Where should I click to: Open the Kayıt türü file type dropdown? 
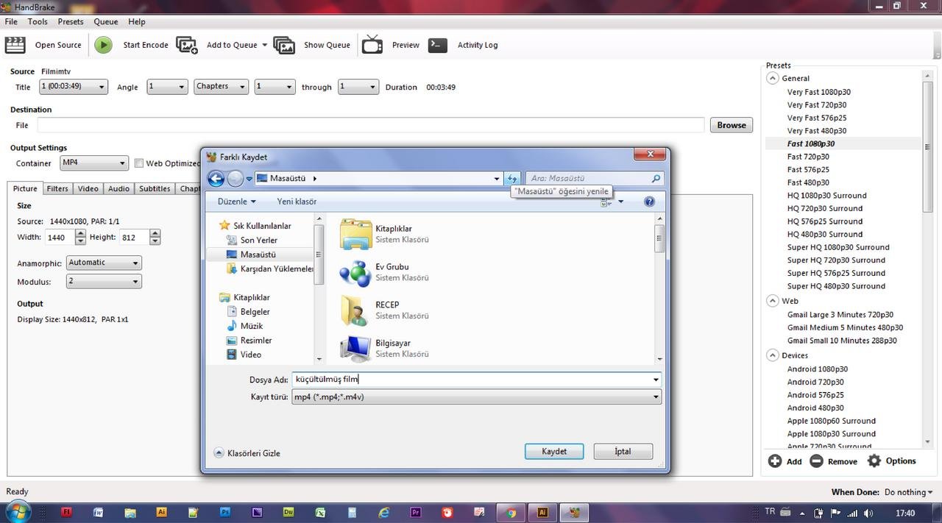click(x=477, y=397)
